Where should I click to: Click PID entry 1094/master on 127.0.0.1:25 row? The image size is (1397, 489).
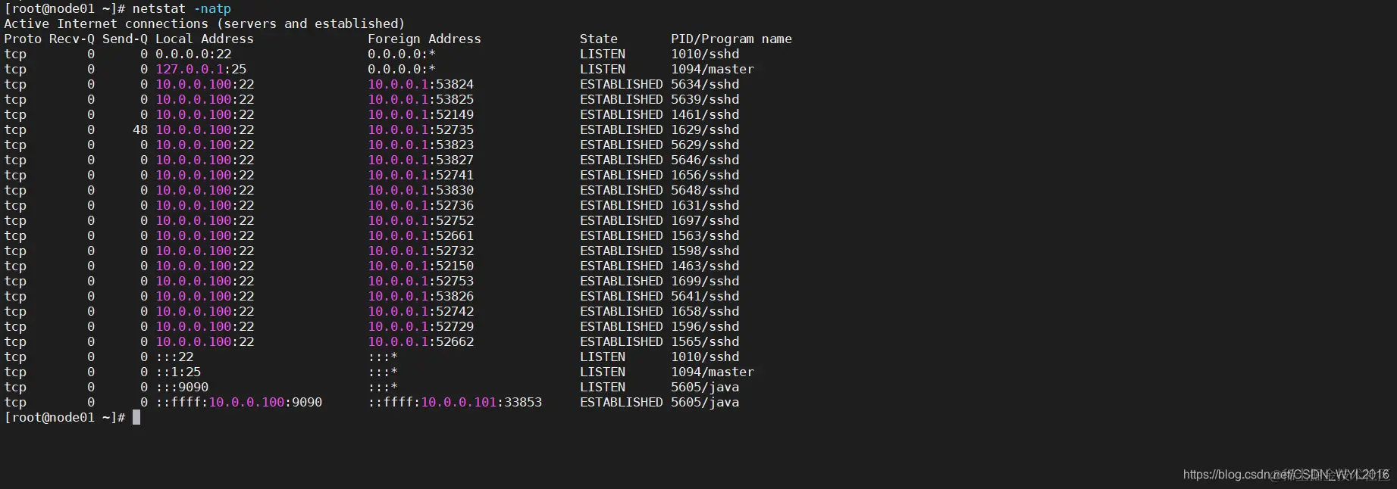pyautogui.click(x=713, y=69)
